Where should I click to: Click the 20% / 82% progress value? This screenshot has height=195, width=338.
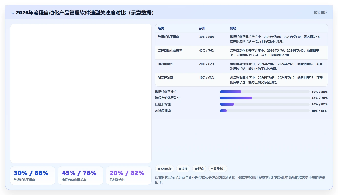320,104
